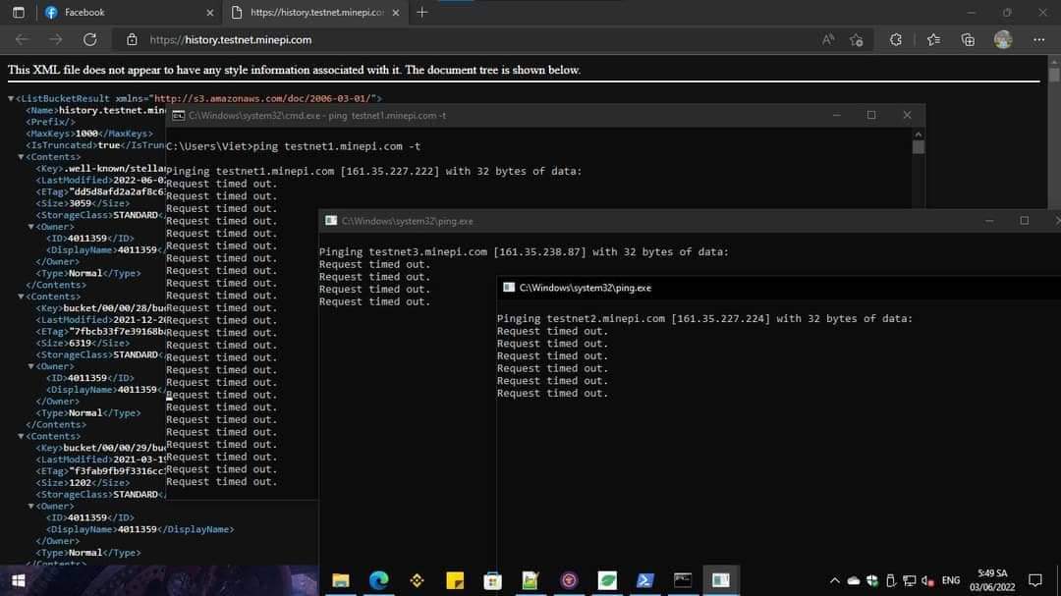Viewport: 1061px width, 596px height.
Task: Maximize the cmd.exe ping testnet1 window
Action: [x=871, y=115]
